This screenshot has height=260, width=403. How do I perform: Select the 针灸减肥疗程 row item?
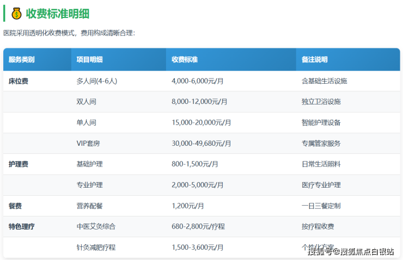point(96,247)
